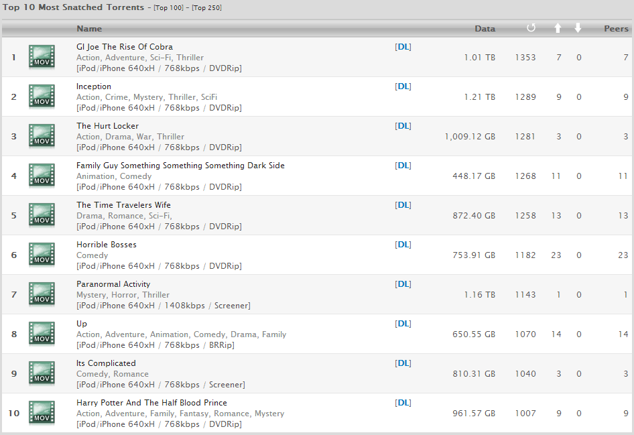Click the Peers column header
Viewport: 634px width, 435px height.
616,29
